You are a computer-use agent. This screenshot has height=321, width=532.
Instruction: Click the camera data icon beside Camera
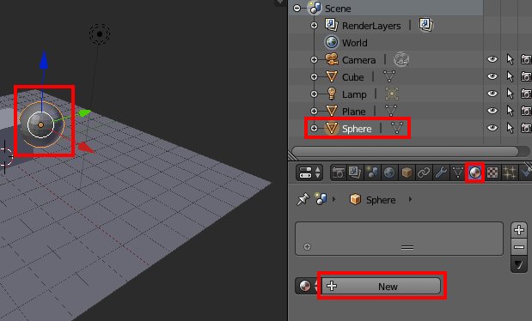[401, 60]
